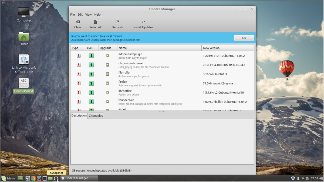The image size is (324, 182).
Task: Click level 1 badge for libreoffice
Action: coord(91,92)
